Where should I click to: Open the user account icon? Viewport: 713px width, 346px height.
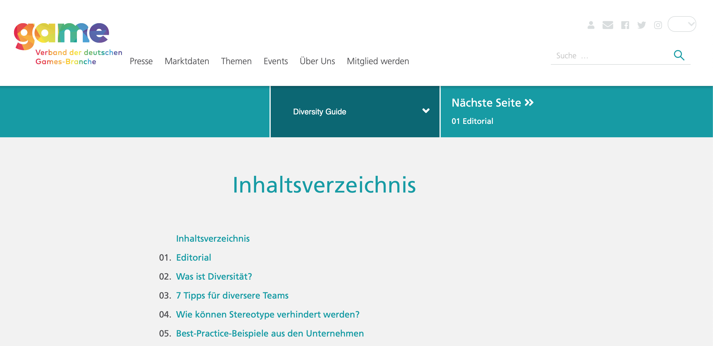point(591,25)
